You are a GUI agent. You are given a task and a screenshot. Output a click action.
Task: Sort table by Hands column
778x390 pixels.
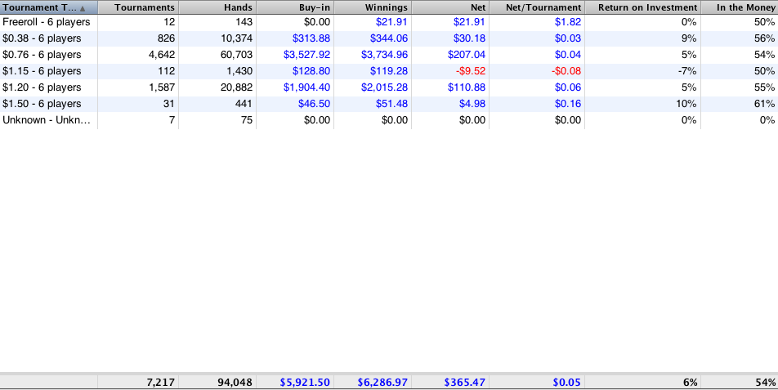click(x=217, y=7)
